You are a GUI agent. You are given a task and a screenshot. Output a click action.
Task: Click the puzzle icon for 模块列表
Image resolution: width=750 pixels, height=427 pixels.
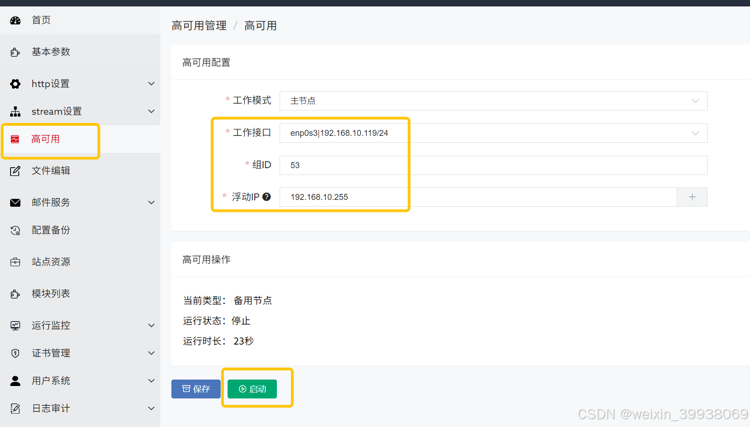(15, 294)
